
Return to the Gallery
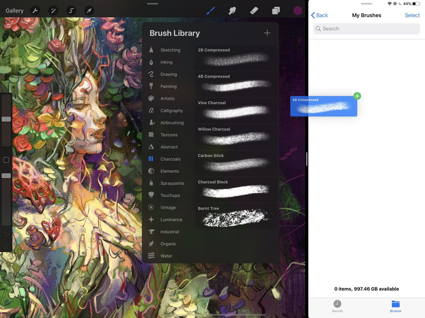pos(14,10)
